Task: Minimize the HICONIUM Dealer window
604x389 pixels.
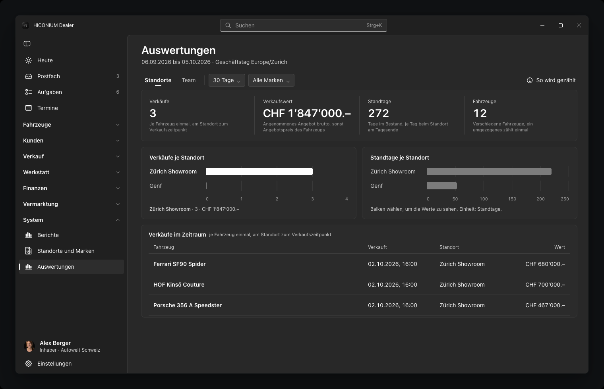Action: coord(542,25)
